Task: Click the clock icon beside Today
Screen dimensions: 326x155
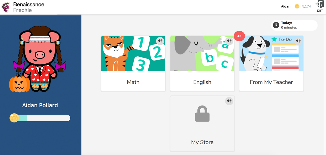Action: point(276,25)
